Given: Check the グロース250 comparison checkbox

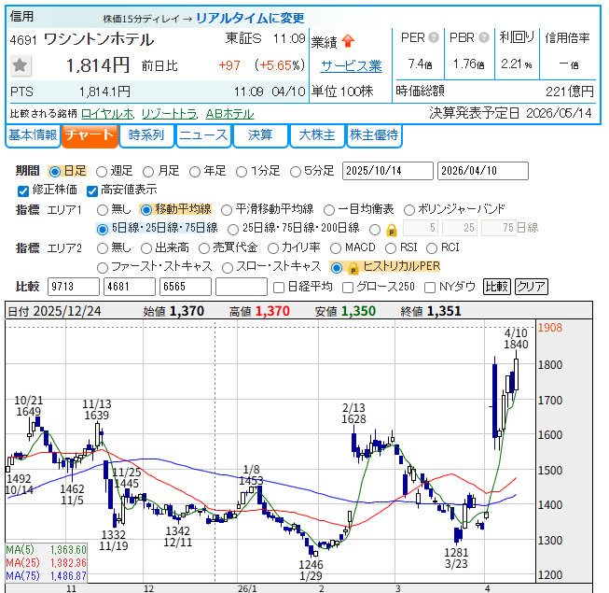Looking at the screenshot, I should [348, 288].
